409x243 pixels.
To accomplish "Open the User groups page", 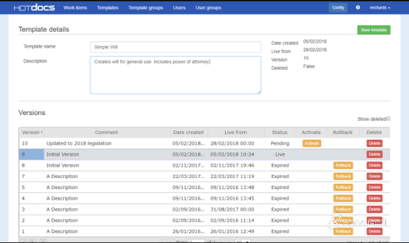I will tap(208, 8).
